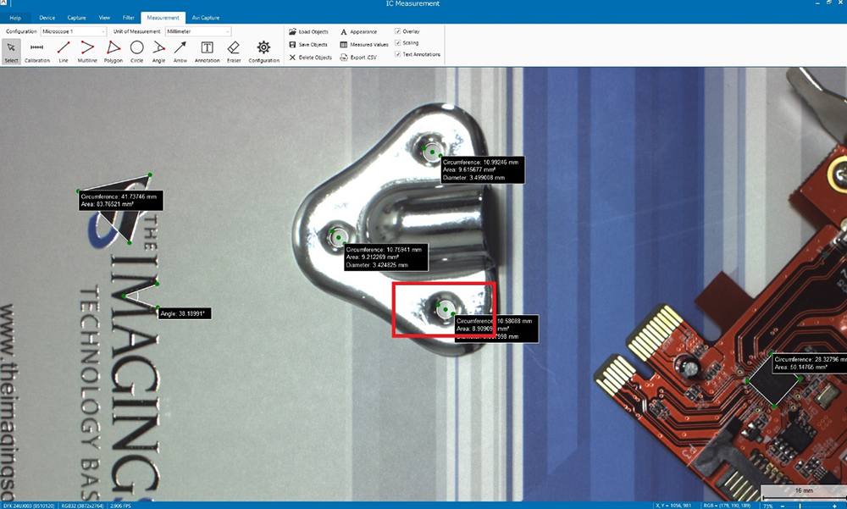Click the RGB32 (3872x2764) format status entry
Image resolution: width=847 pixels, height=509 pixels.
click(x=83, y=506)
